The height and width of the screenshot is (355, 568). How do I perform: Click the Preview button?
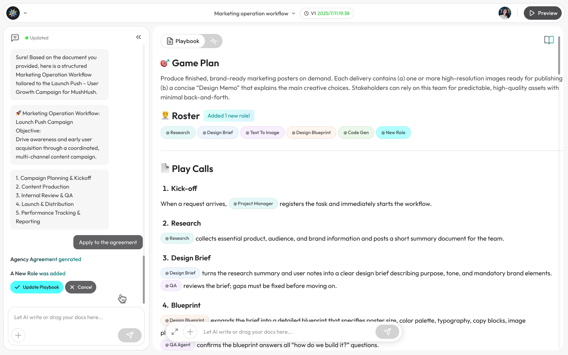(x=543, y=13)
